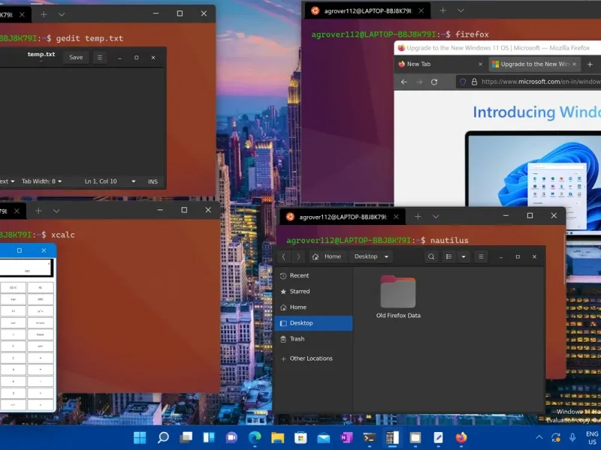Open the gedit hamburger menu
The width and height of the screenshot is (601, 450).
pos(100,58)
